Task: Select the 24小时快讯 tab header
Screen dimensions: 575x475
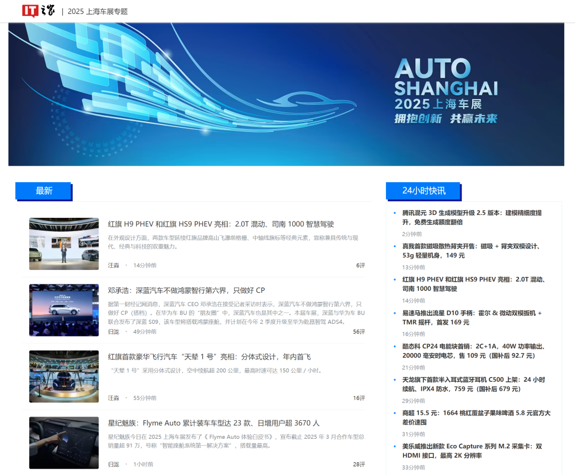Action: coord(423,191)
